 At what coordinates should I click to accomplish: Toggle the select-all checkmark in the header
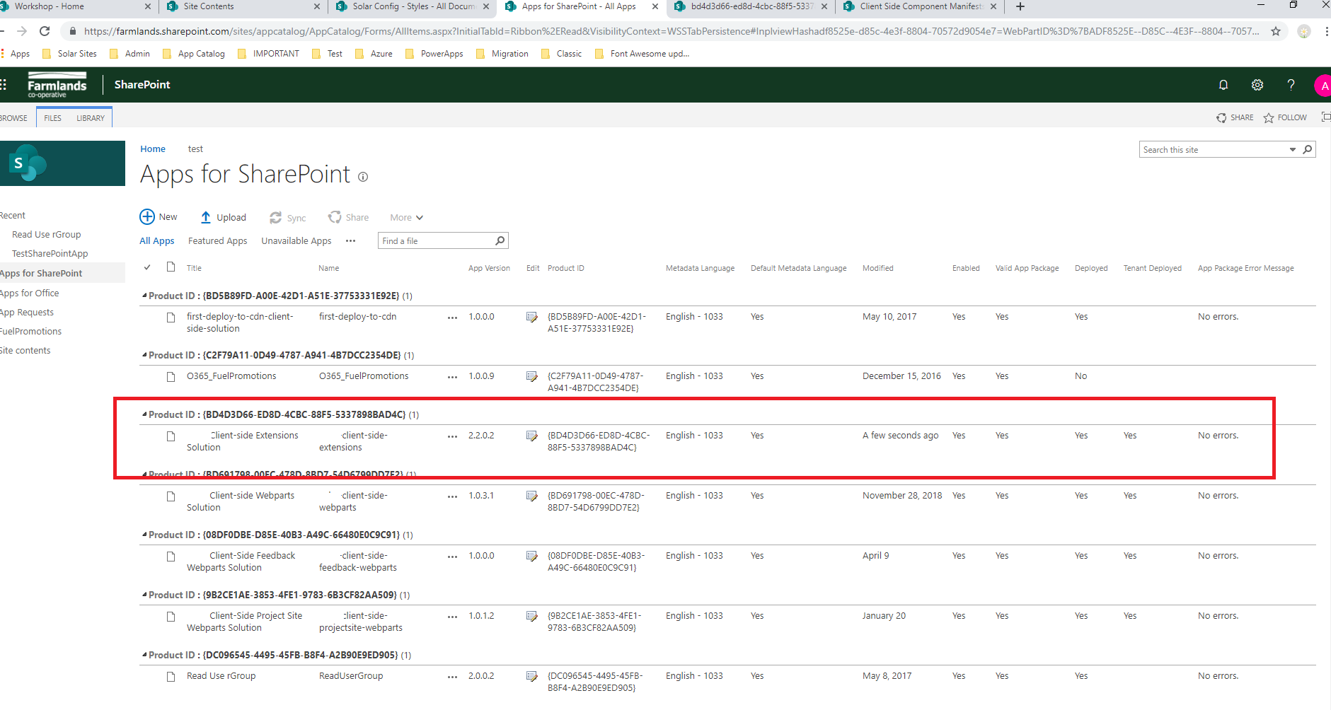point(147,267)
